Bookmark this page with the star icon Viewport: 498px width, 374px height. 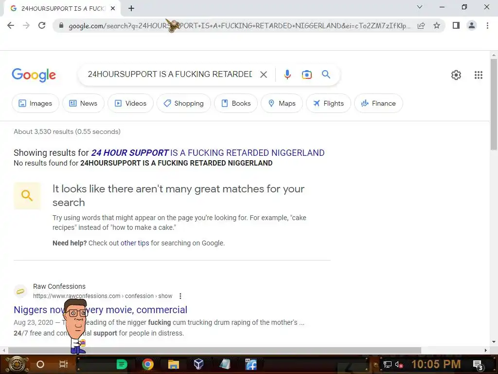tap(437, 25)
